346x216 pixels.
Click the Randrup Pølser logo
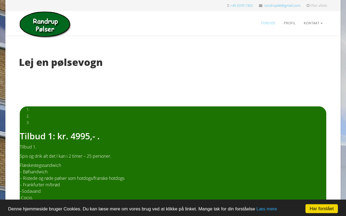click(45, 24)
